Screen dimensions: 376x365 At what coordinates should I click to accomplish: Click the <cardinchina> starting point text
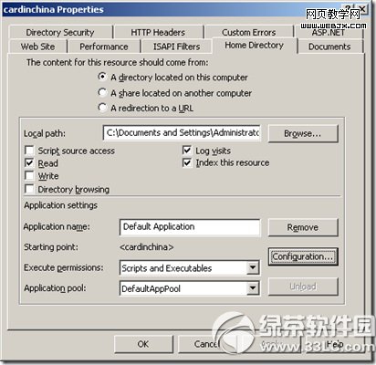point(147,247)
